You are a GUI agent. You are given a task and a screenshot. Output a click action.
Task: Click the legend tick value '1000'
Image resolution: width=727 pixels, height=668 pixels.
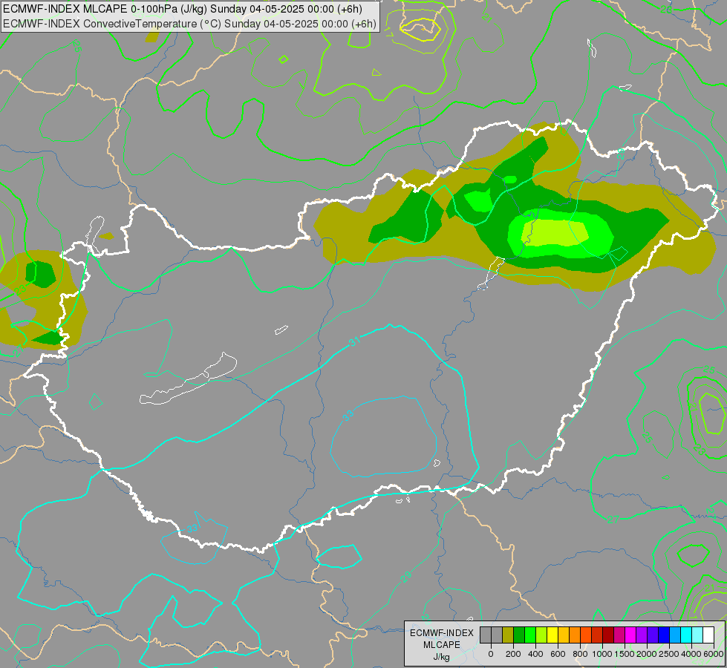[x=602, y=654]
